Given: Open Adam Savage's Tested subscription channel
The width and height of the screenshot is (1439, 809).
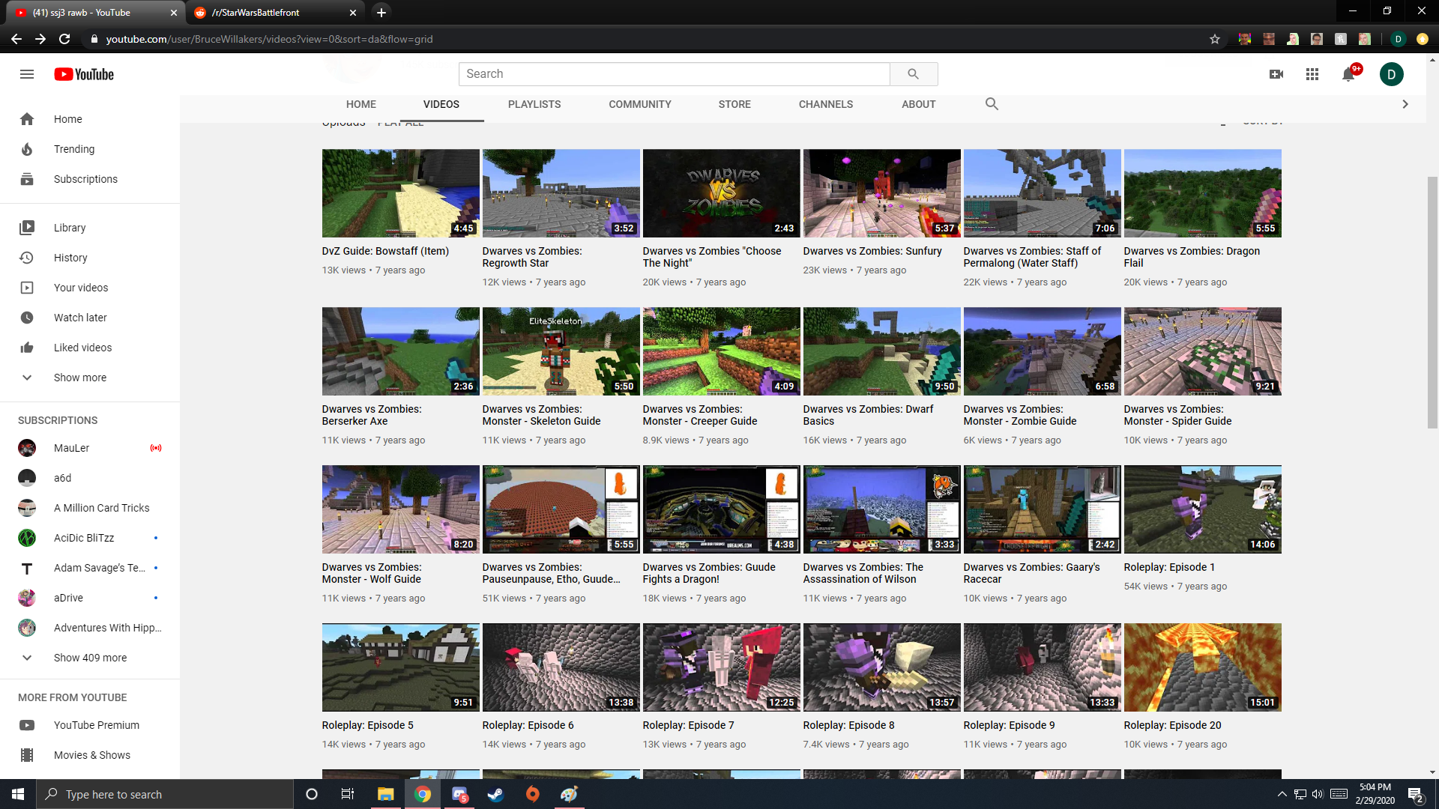Looking at the screenshot, I should [90, 568].
